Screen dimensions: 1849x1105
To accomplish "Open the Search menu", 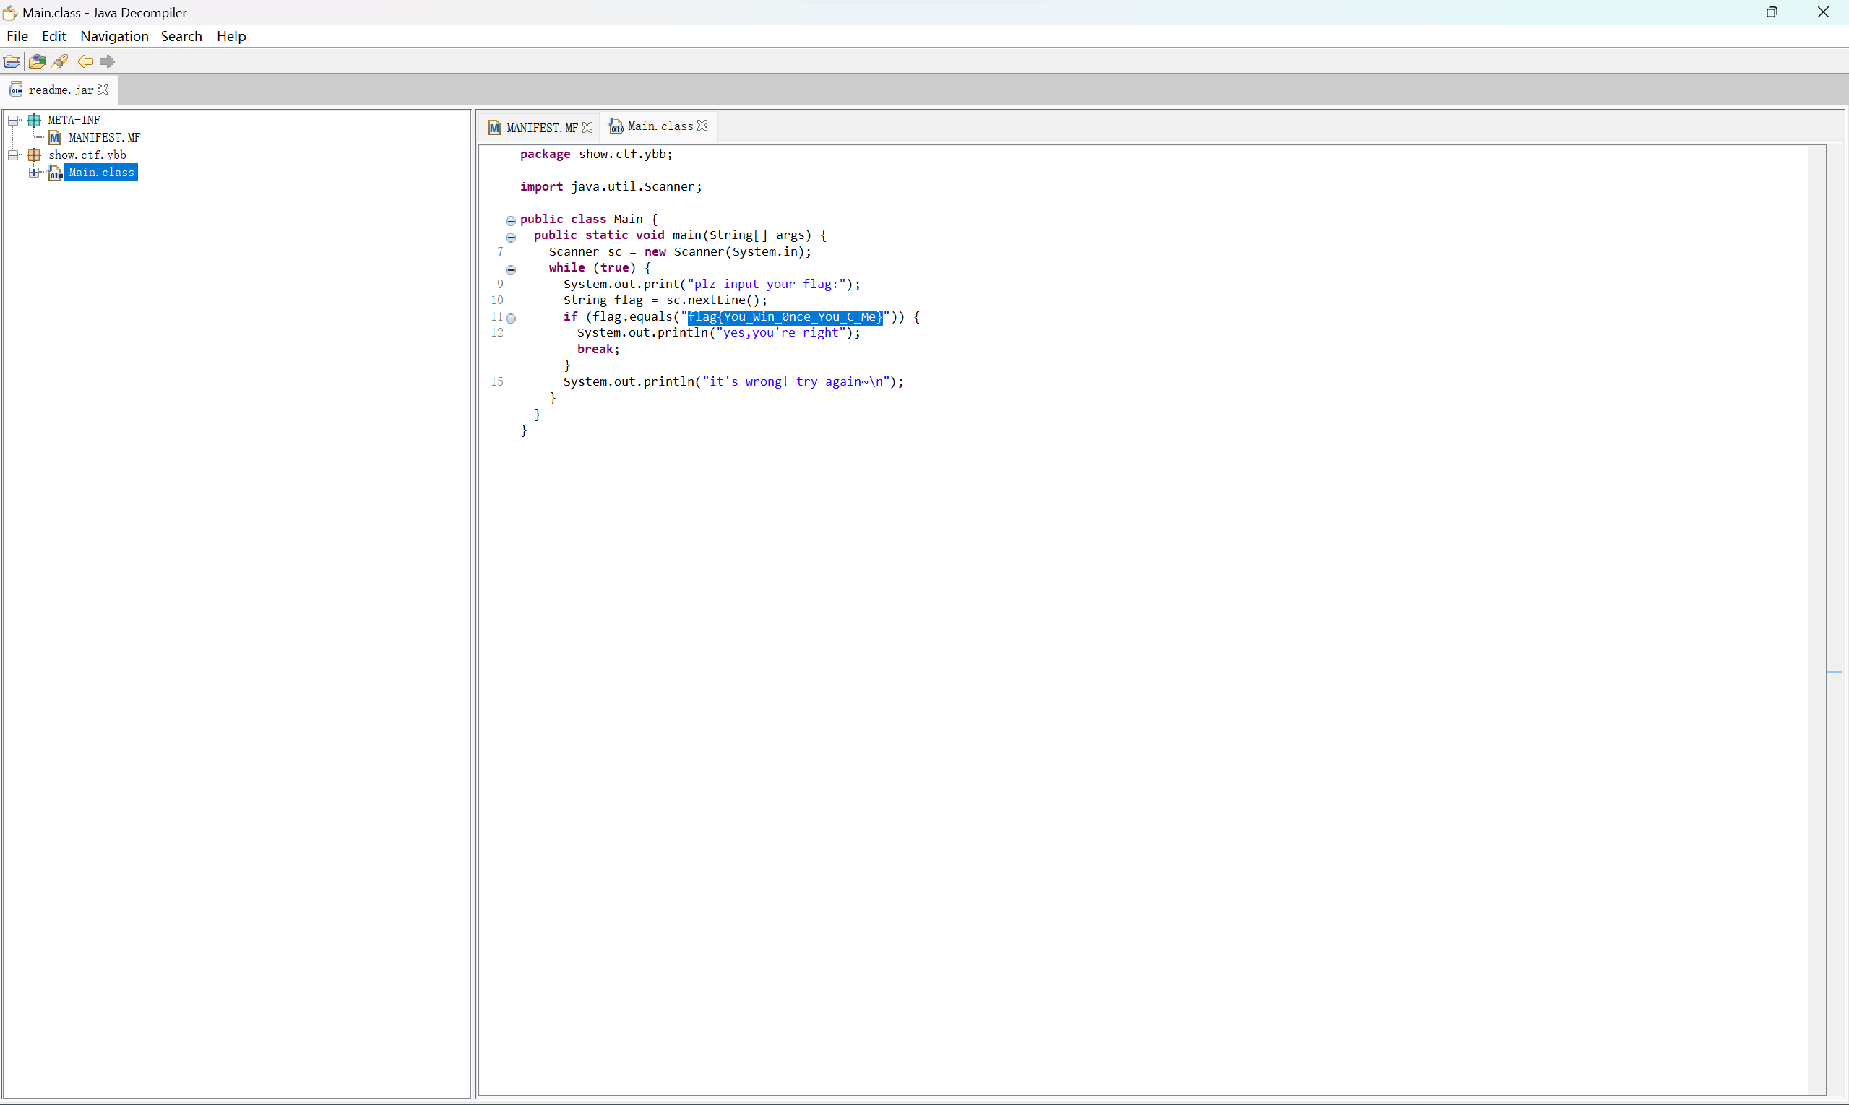I will (181, 35).
